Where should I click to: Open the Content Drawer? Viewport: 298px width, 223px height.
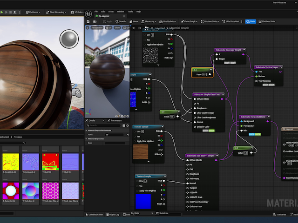coord(94,215)
